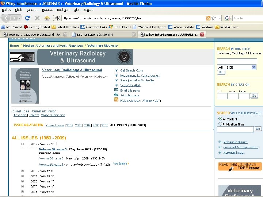The width and height of the screenshot is (263, 197).
Task: Click the Stop loading X icon
Action: point(37,18)
